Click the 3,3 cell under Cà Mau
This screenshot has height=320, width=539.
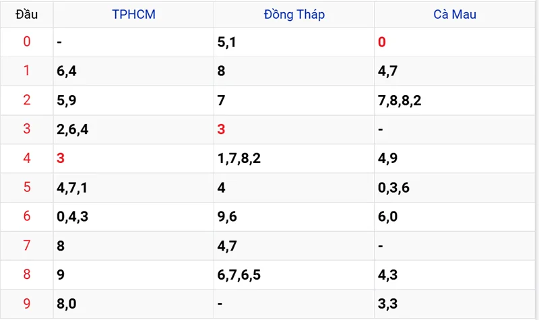click(x=388, y=304)
